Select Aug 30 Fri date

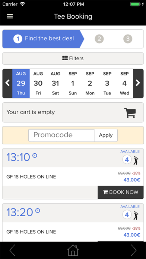click(x=38, y=83)
